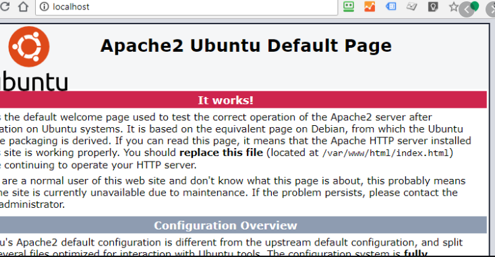Image resolution: width=495 pixels, height=257 pixels.
Task: Open the orange analytics chart extension
Action: 370,7
